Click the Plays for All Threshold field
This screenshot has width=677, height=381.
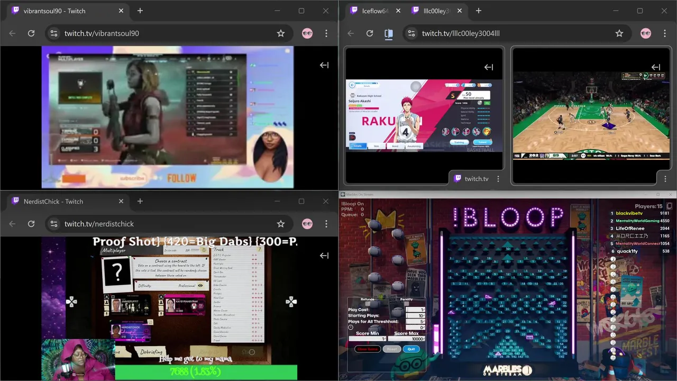(415, 321)
